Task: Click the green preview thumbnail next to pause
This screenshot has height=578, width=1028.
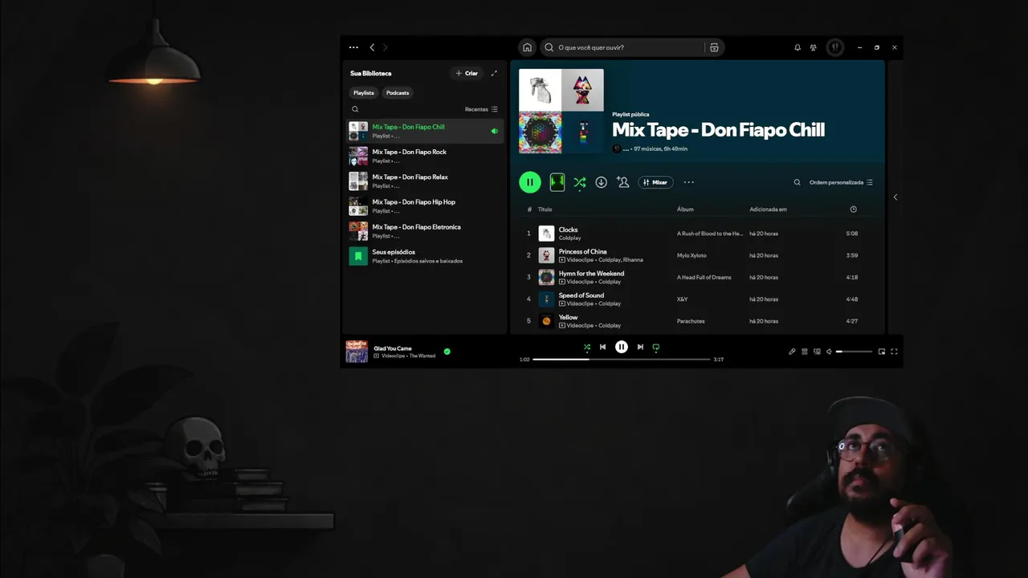Action: coord(557,182)
